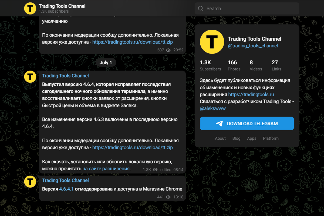Click the DOWNLOAD TELEGRAM button

coord(247,123)
